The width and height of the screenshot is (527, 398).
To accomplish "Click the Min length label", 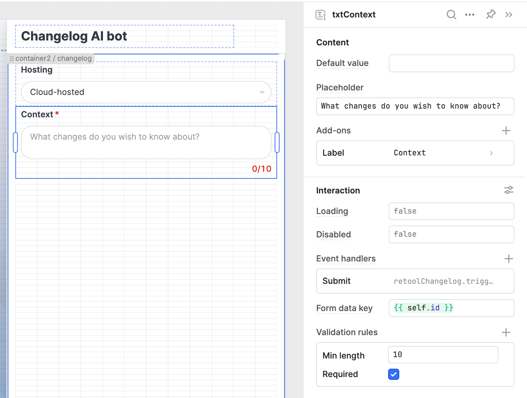I will pos(343,356).
